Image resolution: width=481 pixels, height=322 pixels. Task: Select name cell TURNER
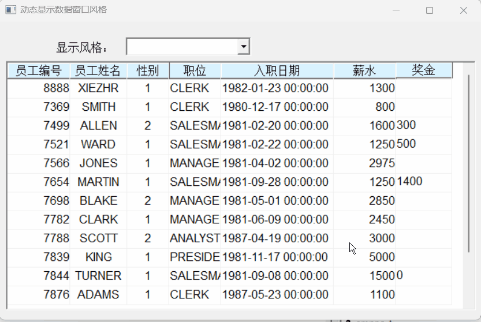pos(98,276)
